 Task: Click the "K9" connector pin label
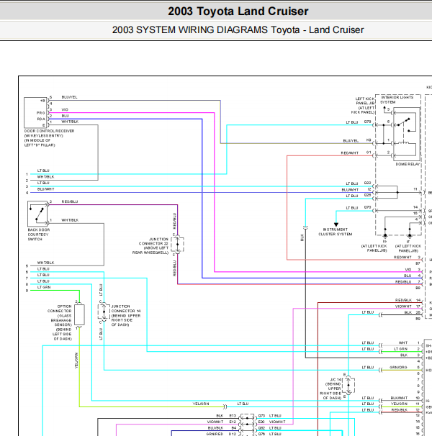369,140
